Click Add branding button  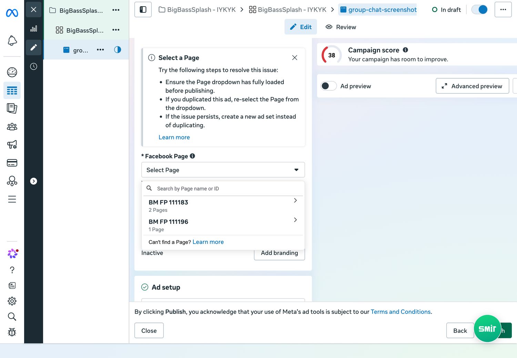point(279,253)
